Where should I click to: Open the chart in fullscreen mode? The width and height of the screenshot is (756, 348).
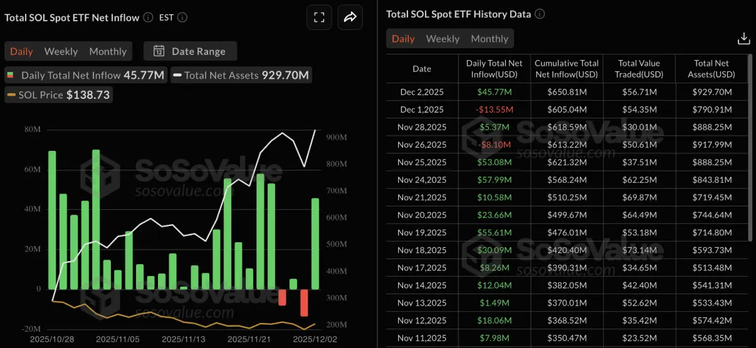tap(319, 18)
